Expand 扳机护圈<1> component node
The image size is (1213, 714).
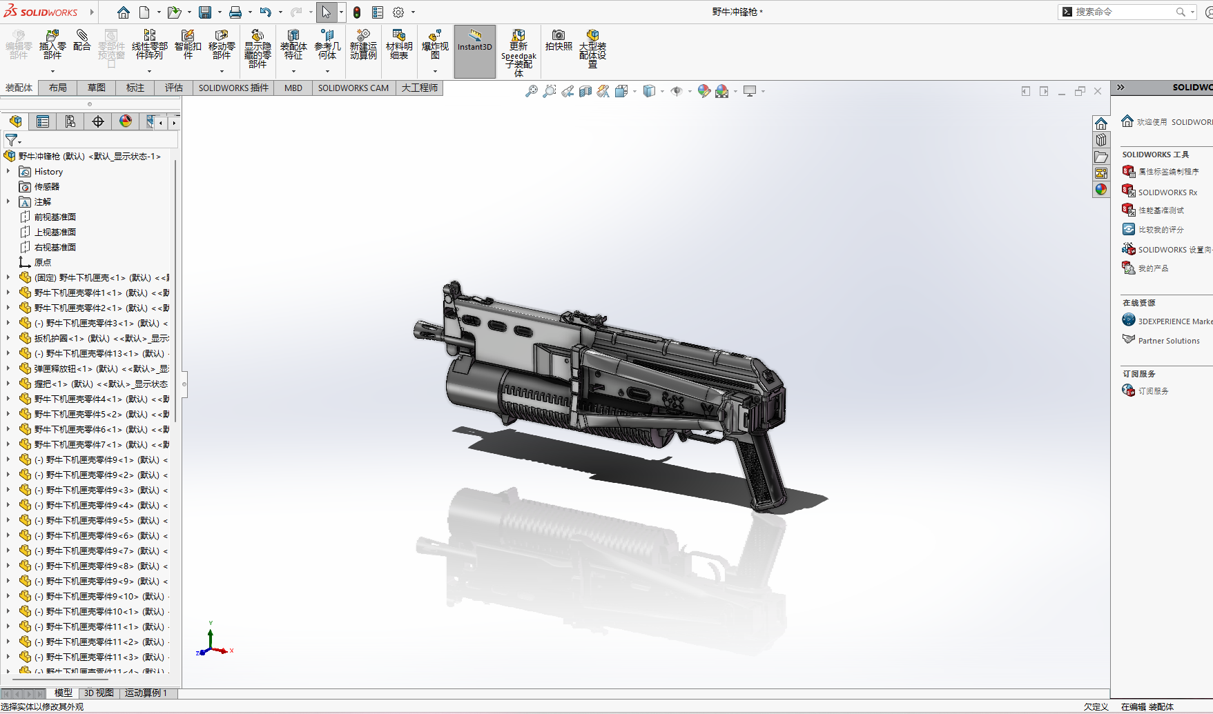(x=8, y=338)
